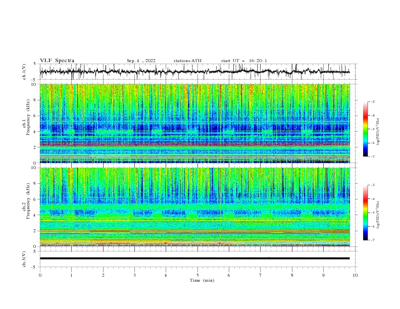
Task: Click the ch.2 "Frequency (kHz)" axis label
Action: (28, 201)
